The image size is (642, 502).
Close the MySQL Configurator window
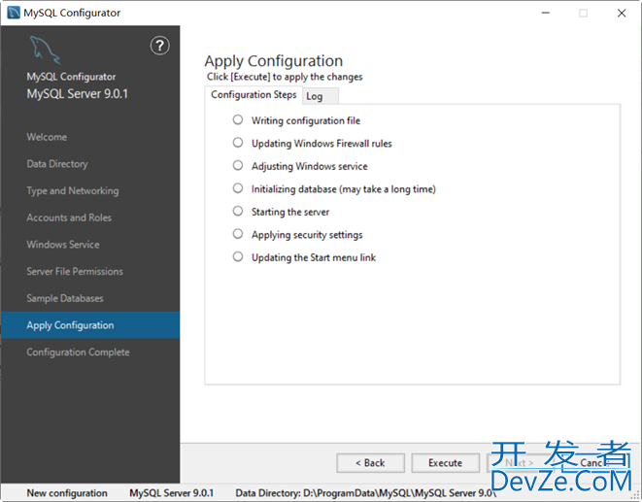coord(622,13)
